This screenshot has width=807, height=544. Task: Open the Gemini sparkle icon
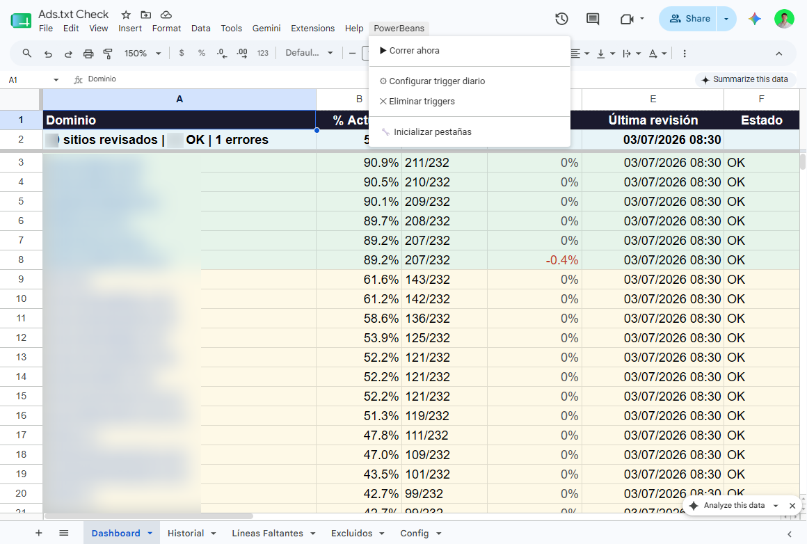pyautogui.click(x=755, y=19)
